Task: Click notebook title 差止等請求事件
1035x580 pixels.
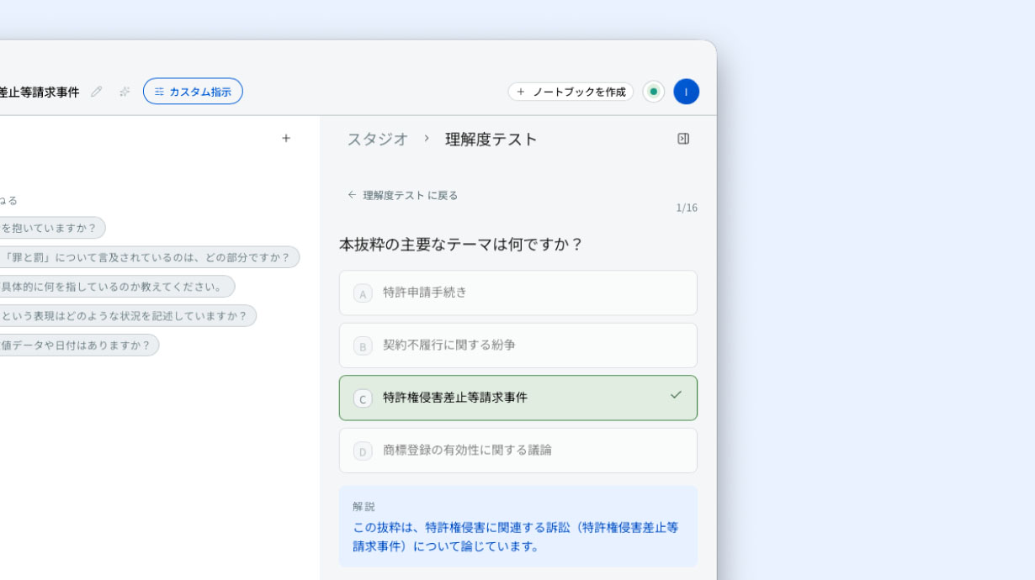Action: click(x=40, y=92)
